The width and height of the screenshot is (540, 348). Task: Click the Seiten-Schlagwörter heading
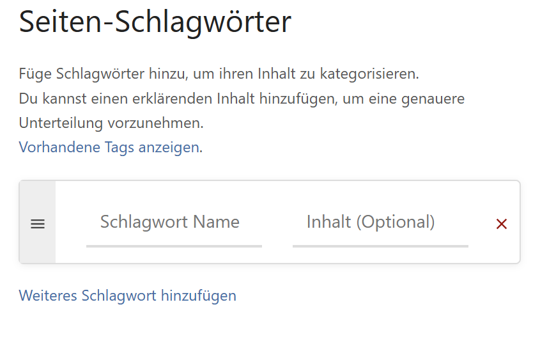[x=155, y=22]
